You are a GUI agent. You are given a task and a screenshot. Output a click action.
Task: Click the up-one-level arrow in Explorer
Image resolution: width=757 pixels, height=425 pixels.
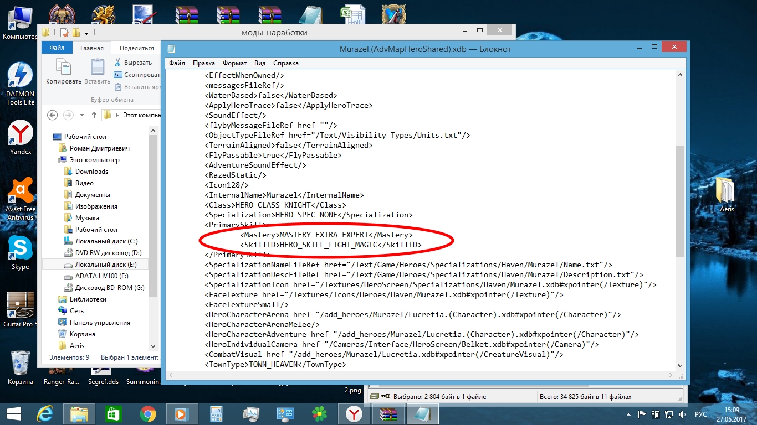pyautogui.click(x=94, y=115)
